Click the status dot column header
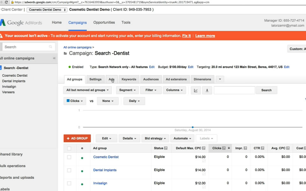 pyautogui.click(x=82, y=148)
